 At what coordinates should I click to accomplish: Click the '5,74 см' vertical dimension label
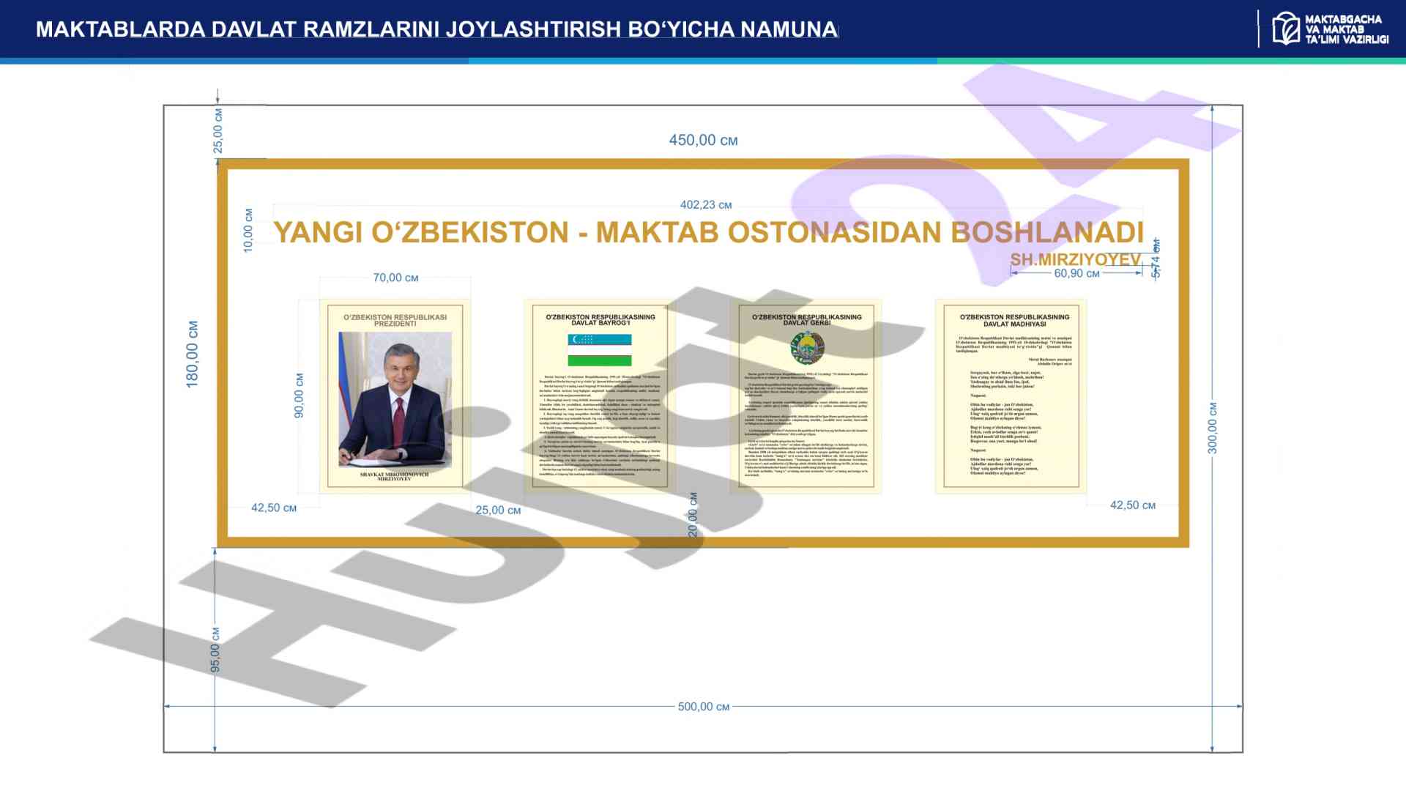point(1156,258)
